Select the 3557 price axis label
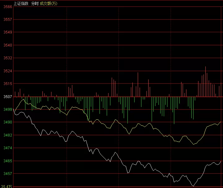 [8, 20]
